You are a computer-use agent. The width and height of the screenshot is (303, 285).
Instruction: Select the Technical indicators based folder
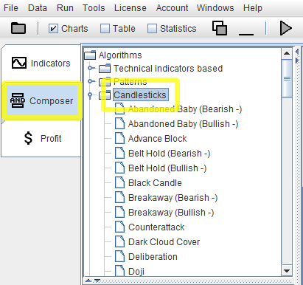click(x=168, y=69)
